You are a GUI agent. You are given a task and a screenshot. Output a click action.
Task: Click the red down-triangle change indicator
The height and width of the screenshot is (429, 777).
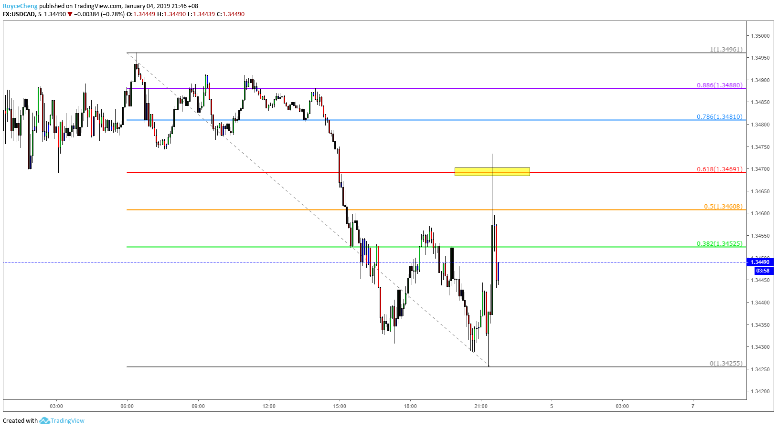(x=70, y=14)
